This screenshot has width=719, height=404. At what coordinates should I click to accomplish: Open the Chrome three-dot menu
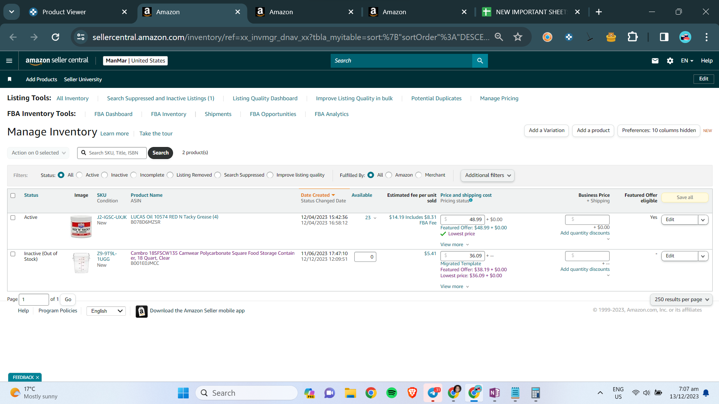pyautogui.click(x=706, y=37)
